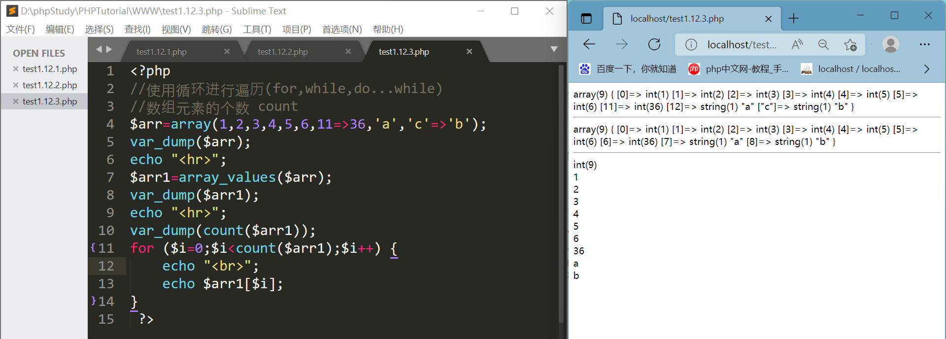Screen dimensions: 946x339
Task: Click the closing fold marker at line 14
Action: (x=93, y=301)
